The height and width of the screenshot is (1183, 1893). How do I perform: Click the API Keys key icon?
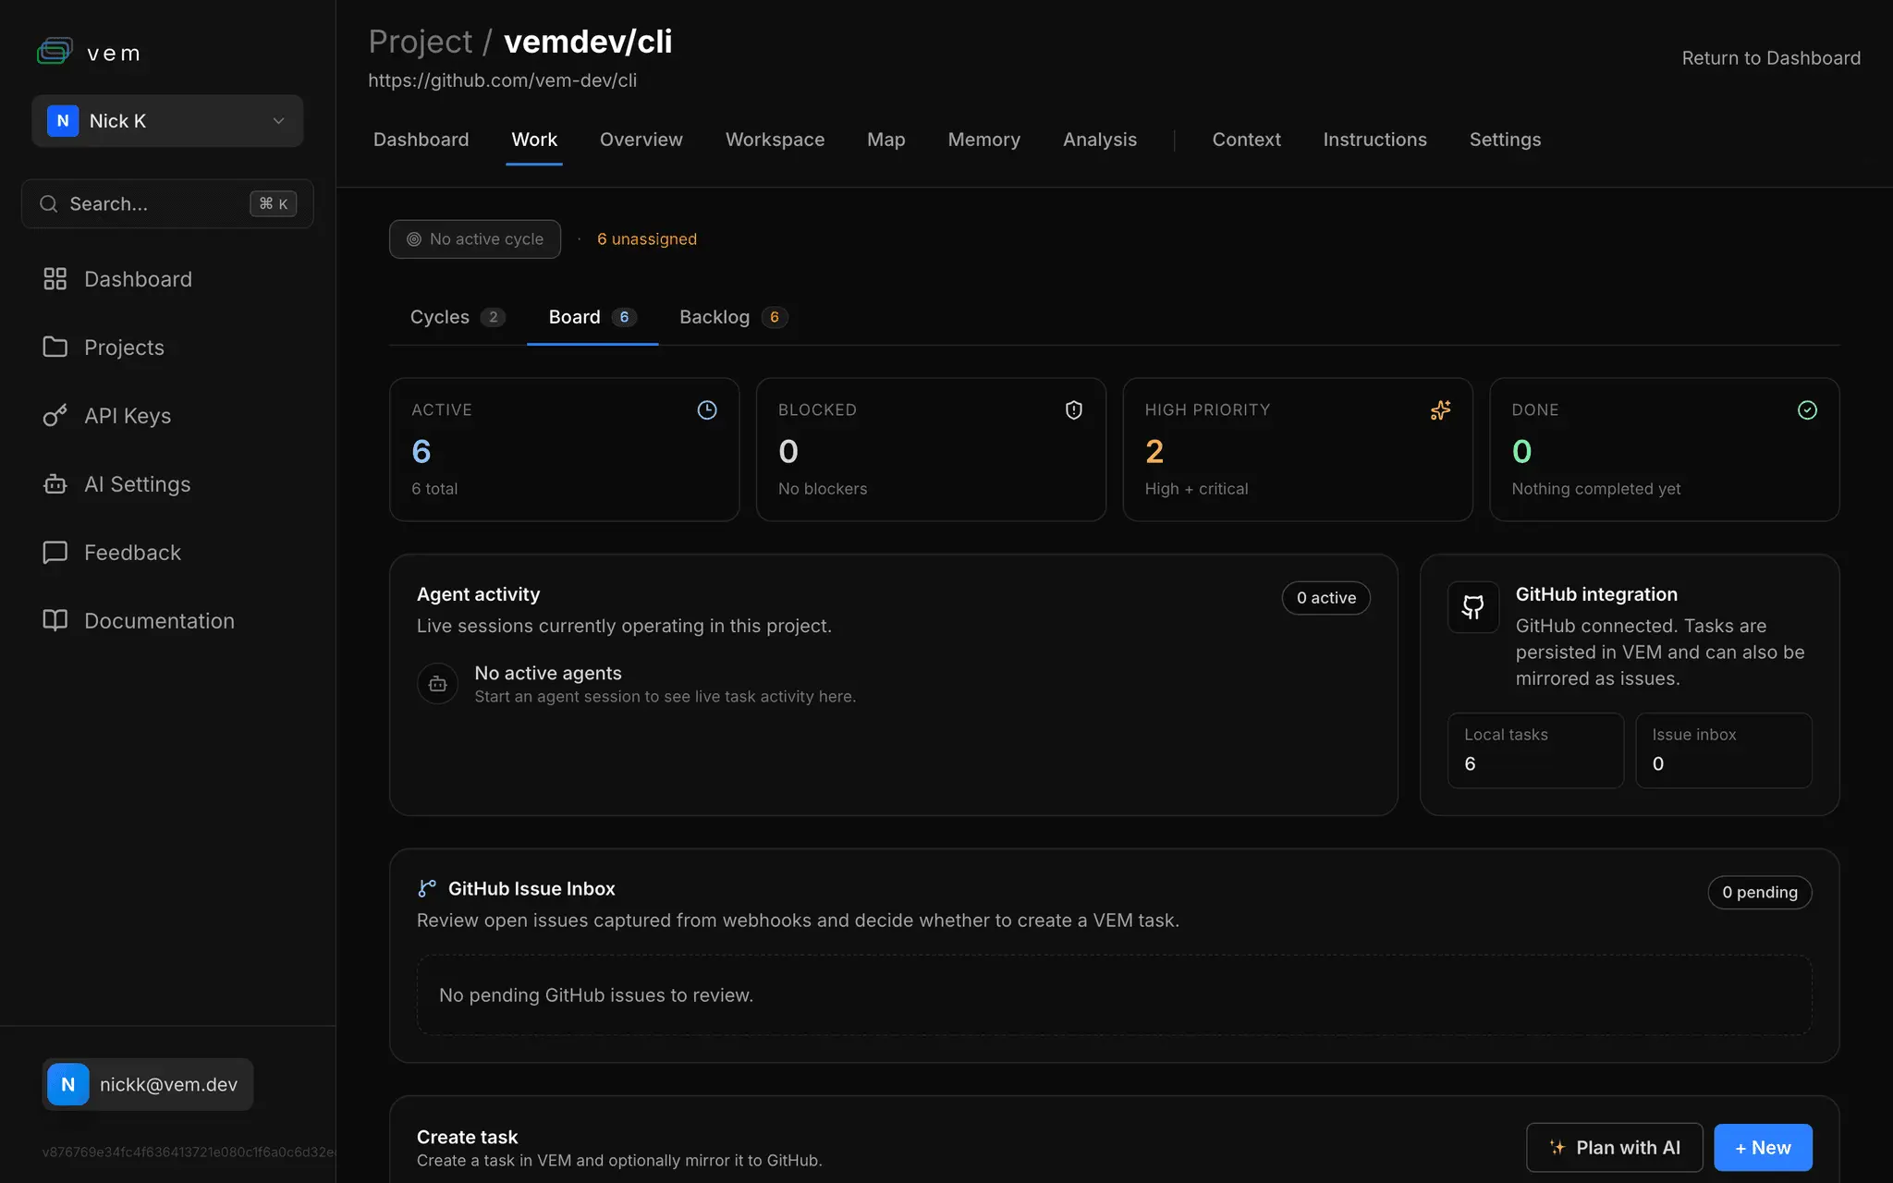tap(55, 415)
